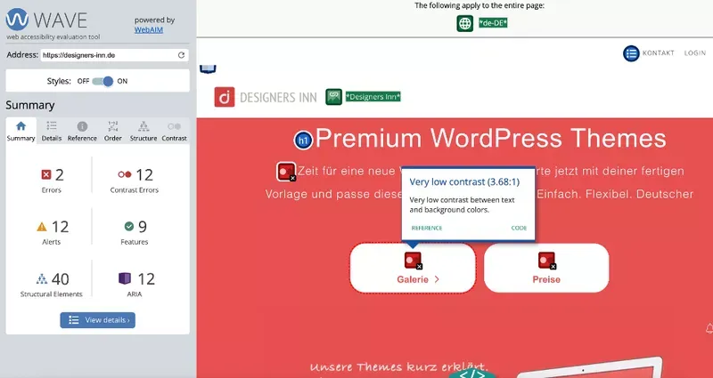The width and height of the screenshot is (713, 378).
Task: Click the contrast error icon above Galerie
Action: pos(413,261)
